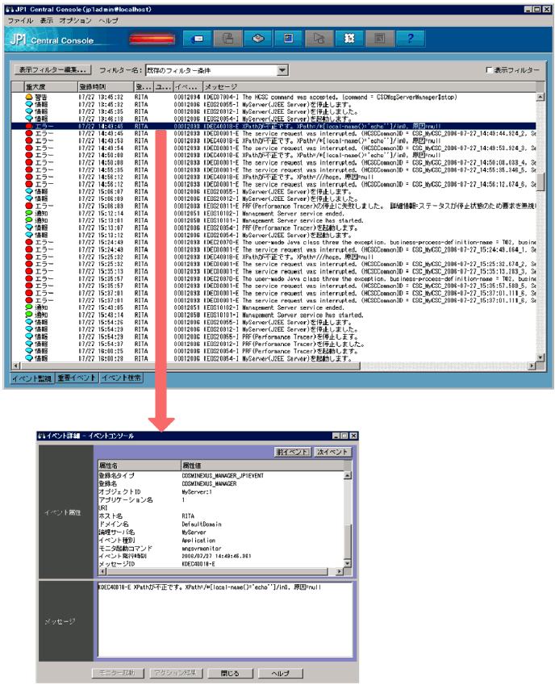Click the info icon of the 13:45:35 row
555x685 pixels.
(29, 111)
